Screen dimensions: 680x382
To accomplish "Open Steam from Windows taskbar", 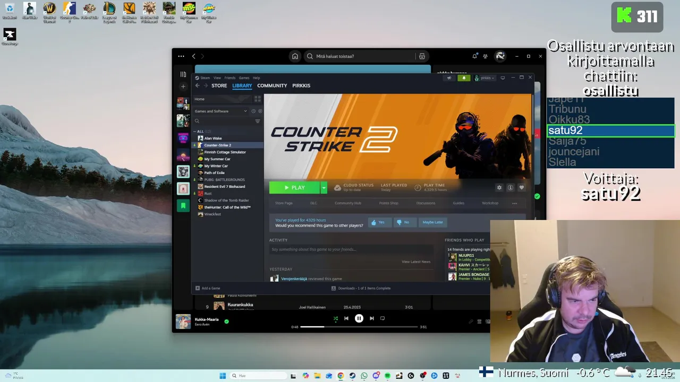I will click(352, 376).
